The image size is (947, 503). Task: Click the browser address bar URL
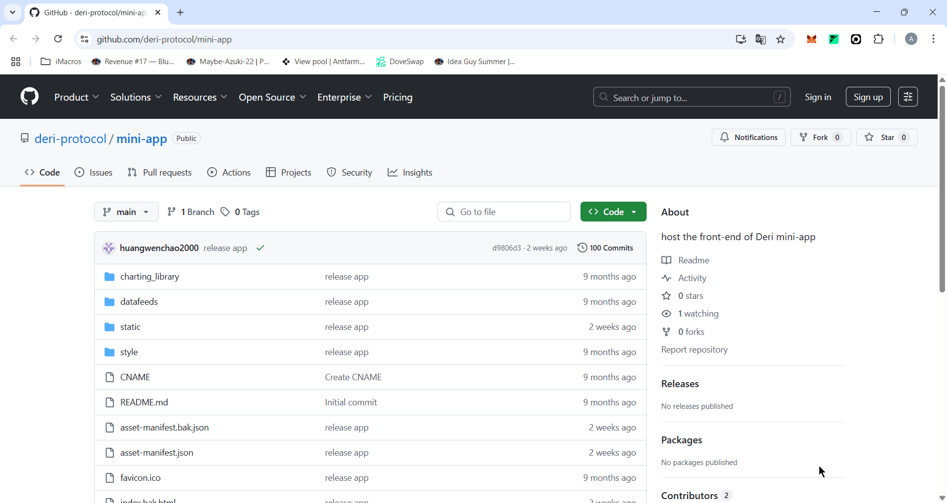164,39
